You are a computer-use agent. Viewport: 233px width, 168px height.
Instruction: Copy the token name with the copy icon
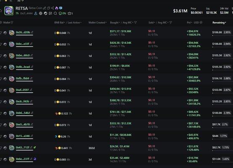[x=48, y=8]
